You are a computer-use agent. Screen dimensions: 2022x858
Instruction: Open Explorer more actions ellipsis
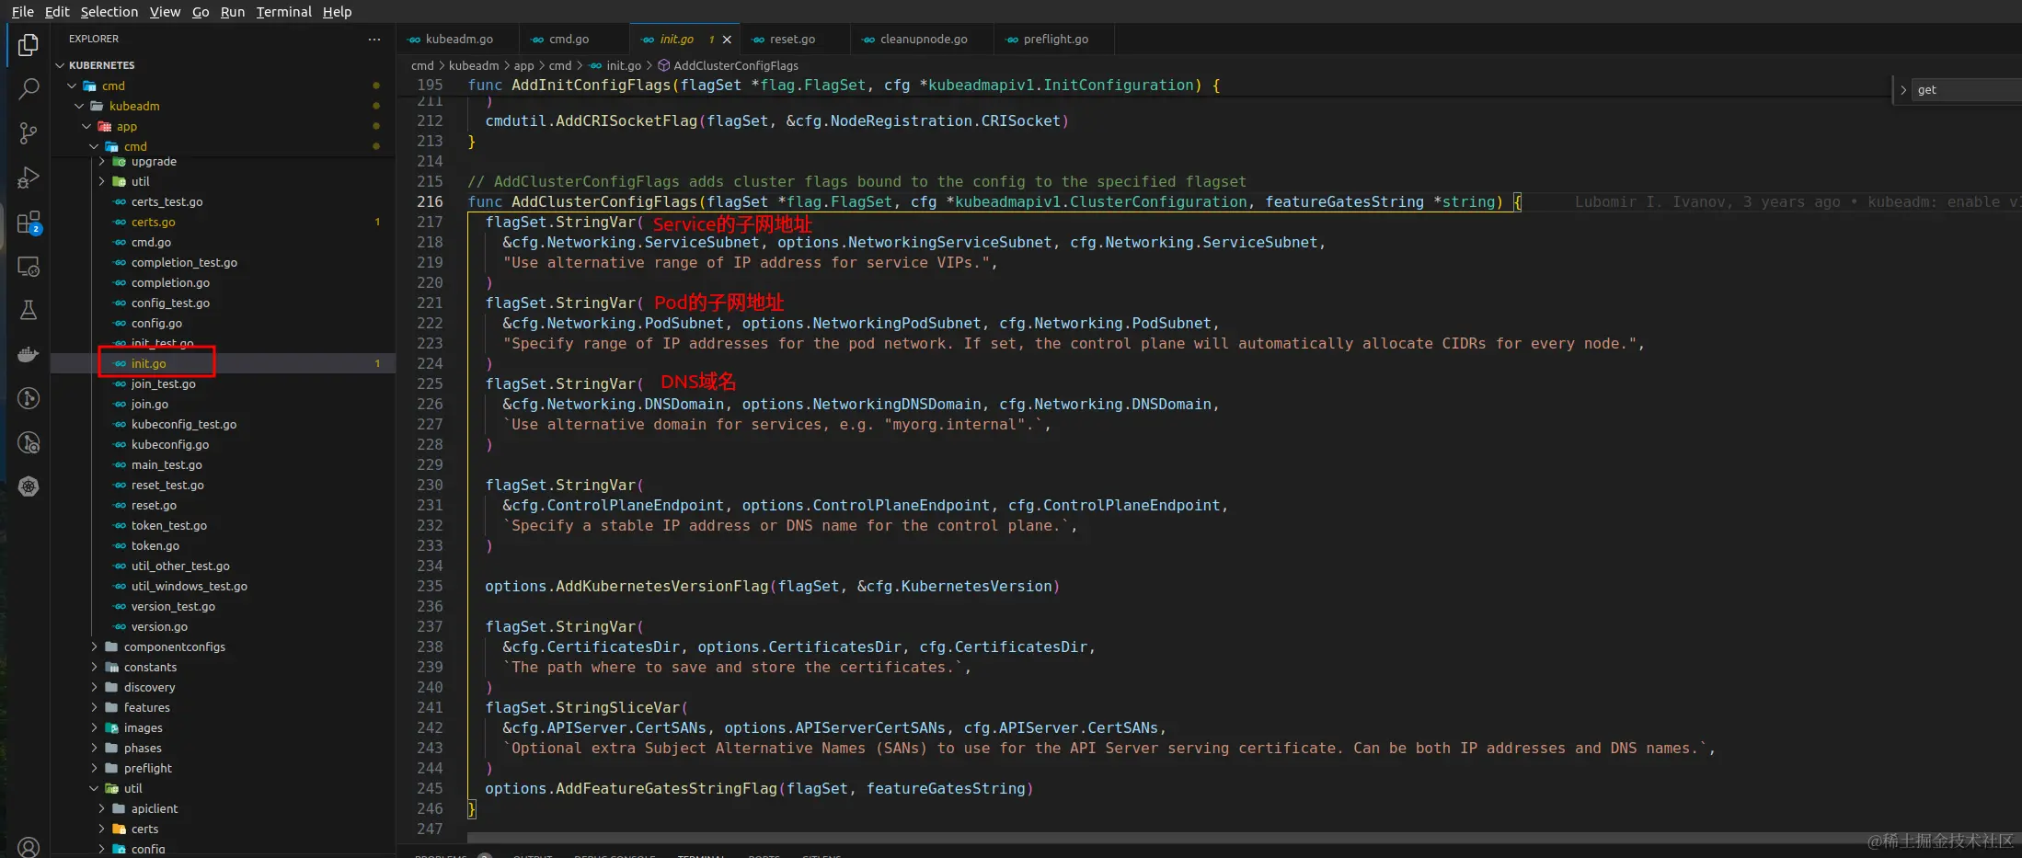coord(373,39)
